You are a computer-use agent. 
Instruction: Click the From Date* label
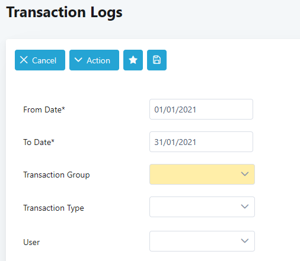pyautogui.click(x=44, y=109)
